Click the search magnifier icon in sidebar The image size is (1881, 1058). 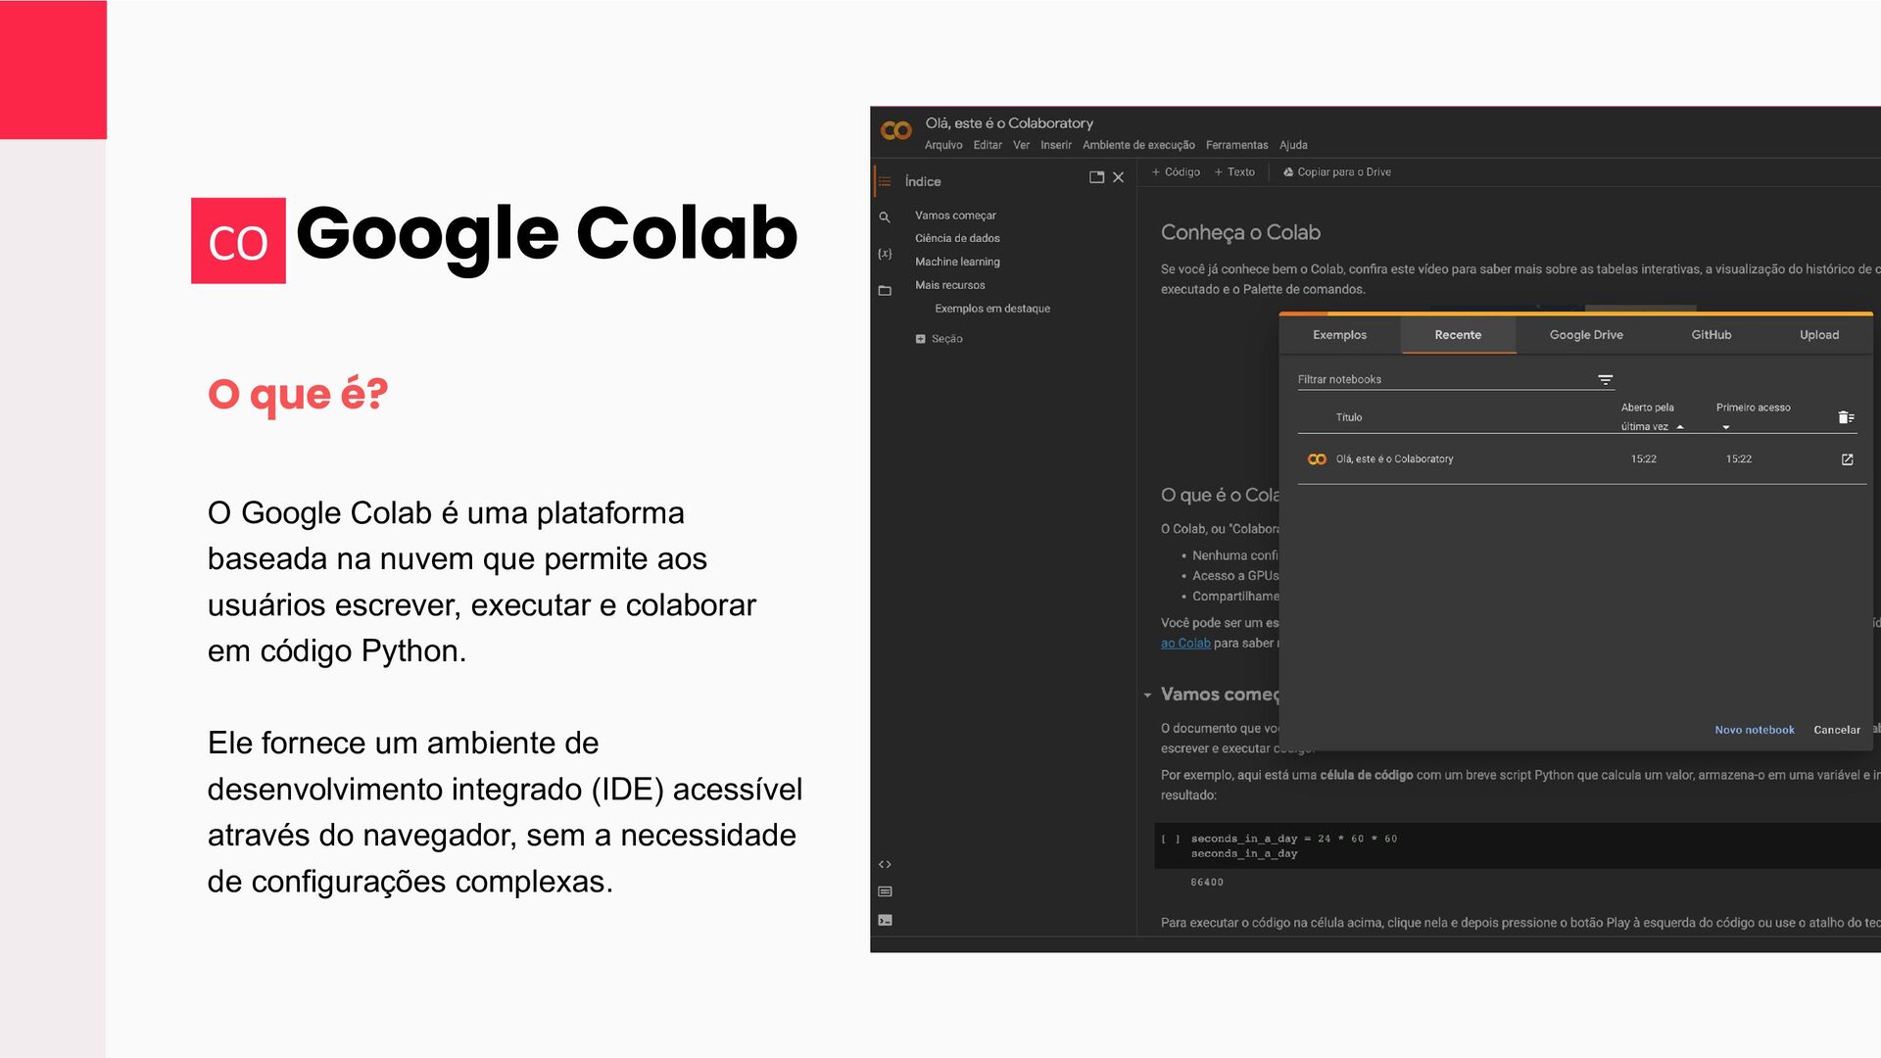(x=885, y=217)
